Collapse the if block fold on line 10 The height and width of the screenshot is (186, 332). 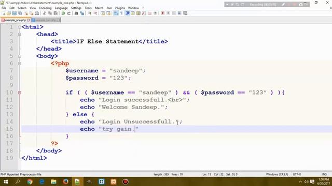click(x=20, y=92)
